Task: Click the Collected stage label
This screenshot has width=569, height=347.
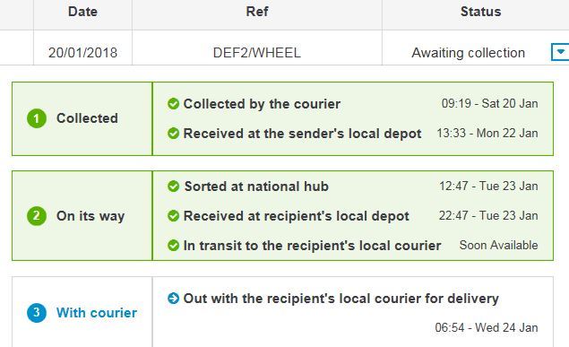Action: pyautogui.click(x=87, y=118)
